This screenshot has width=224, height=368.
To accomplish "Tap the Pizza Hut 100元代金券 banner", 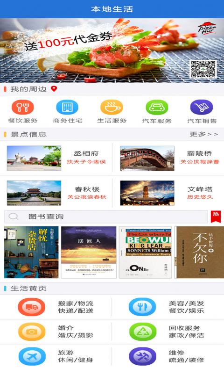I will (x=112, y=51).
